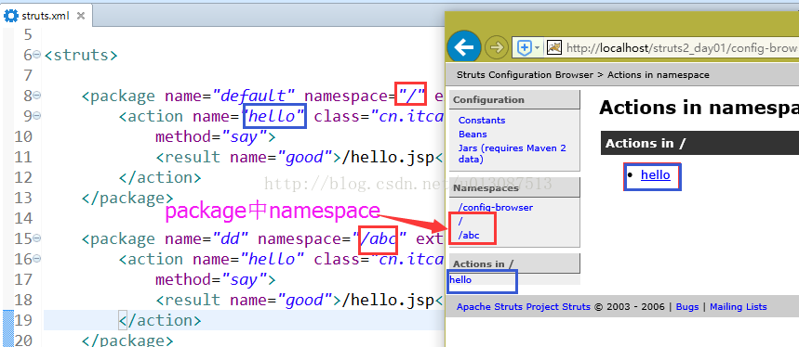Click name="default" on line 8
The width and height of the screenshot is (799, 347).
[230, 96]
